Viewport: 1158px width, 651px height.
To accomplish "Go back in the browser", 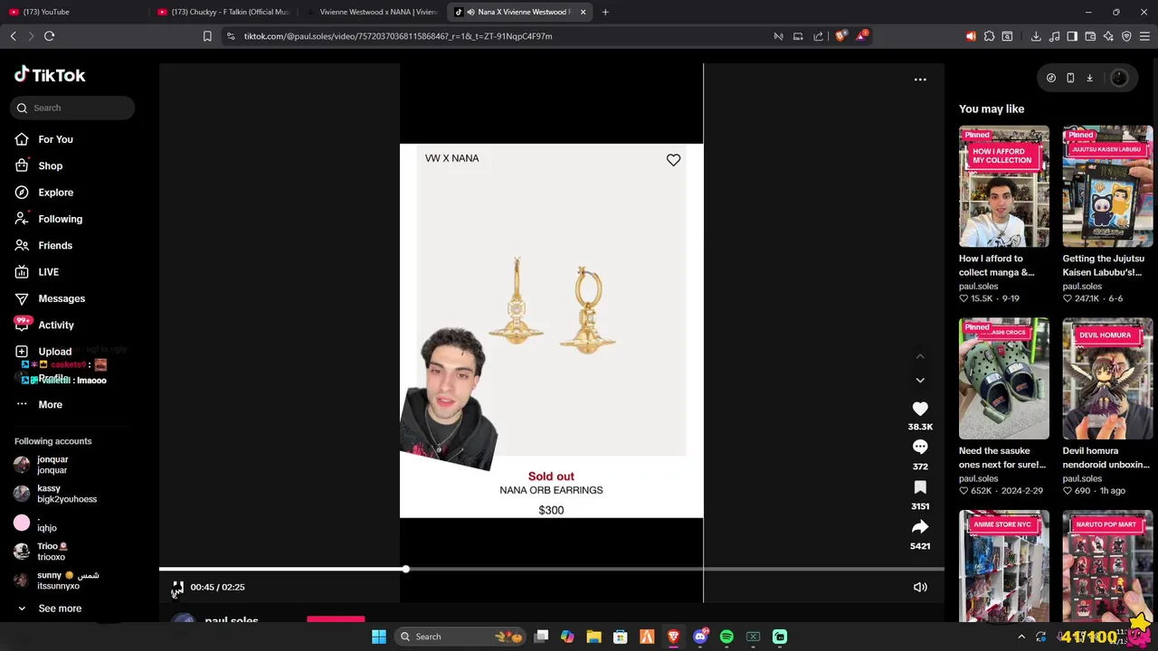I will click(13, 36).
